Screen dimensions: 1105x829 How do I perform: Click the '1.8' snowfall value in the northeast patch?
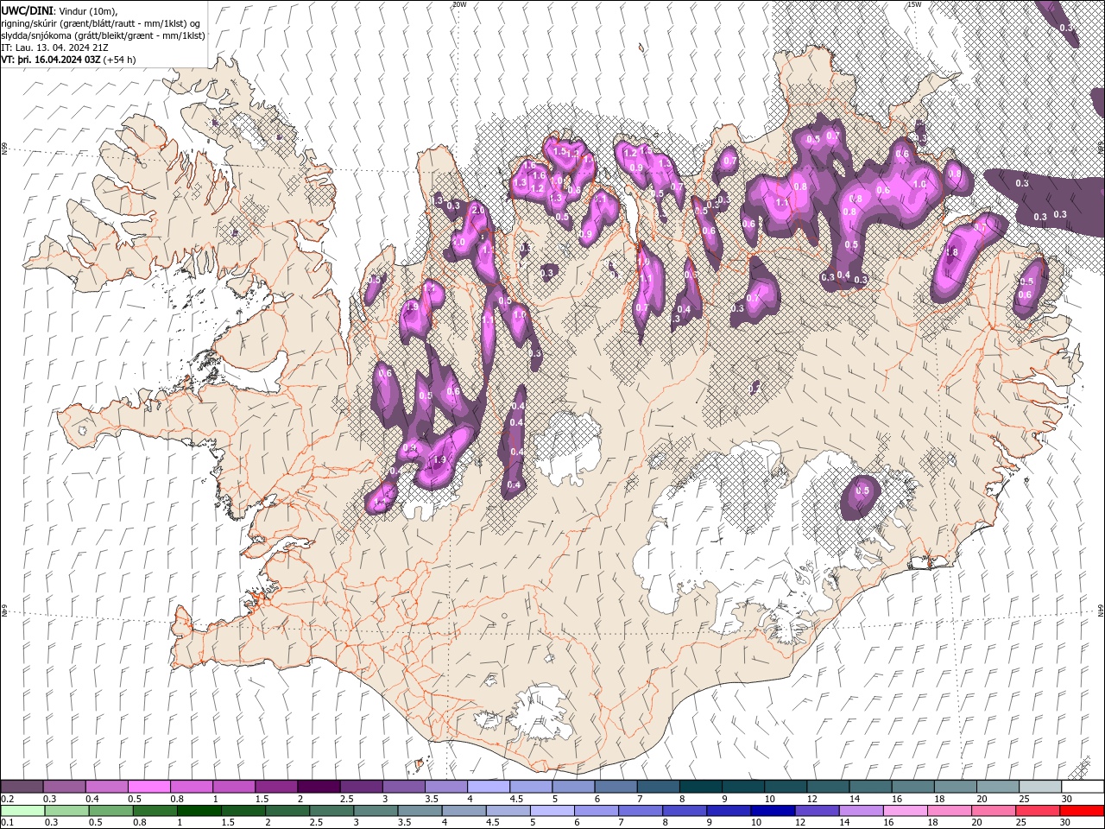click(952, 252)
